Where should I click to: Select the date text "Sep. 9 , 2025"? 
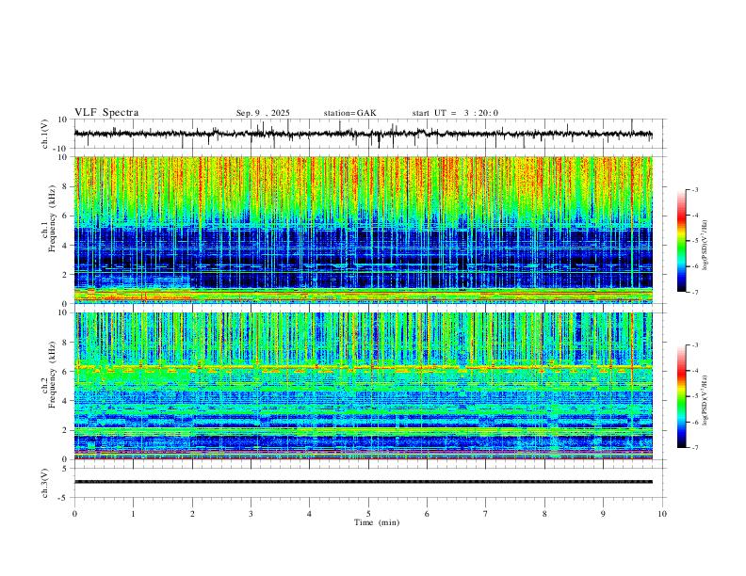[x=263, y=113]
